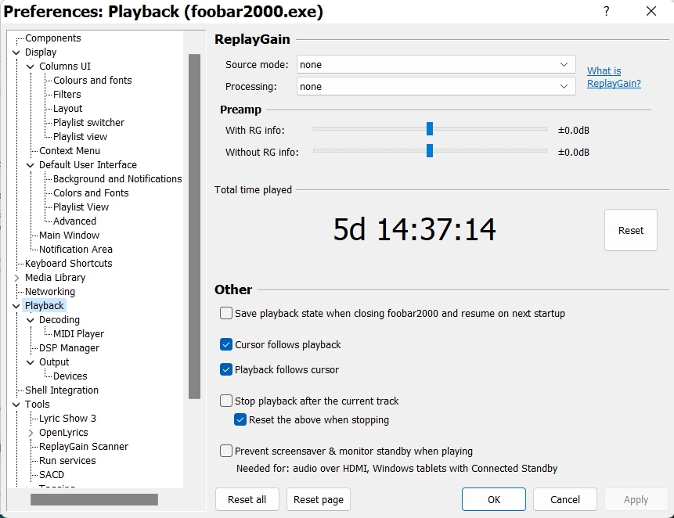Select Colors and Fonts under Default UI
Screen dimensions: 674x518
point(91,192)
